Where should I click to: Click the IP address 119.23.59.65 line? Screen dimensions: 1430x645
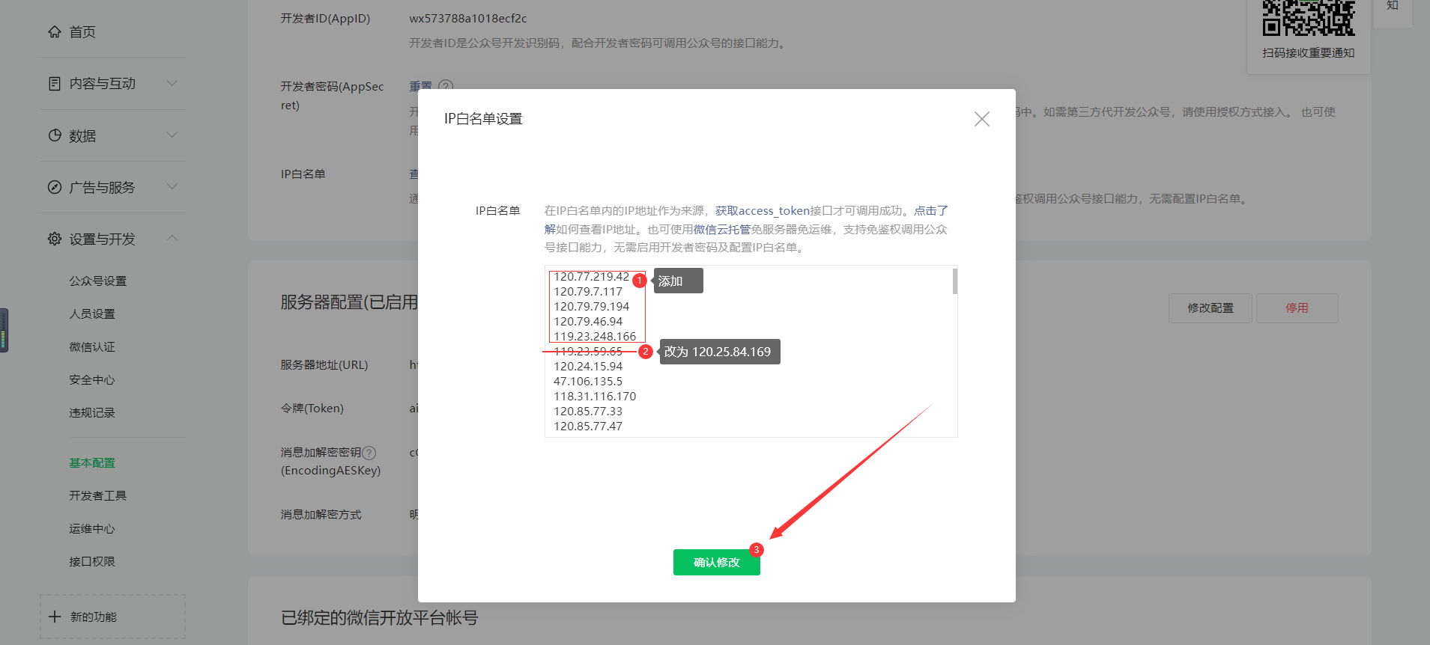pyautogui.click(x=588, y=352)
